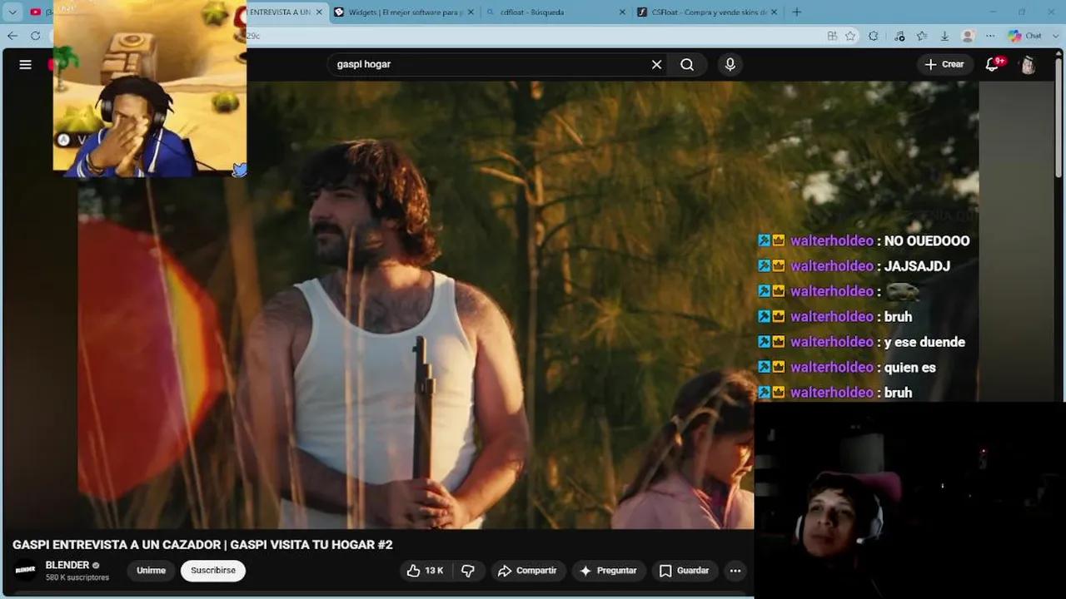Viewport: 1066px width, 599px height.
Task: Click chat message 'quien es'
Action: coord(909,367)
